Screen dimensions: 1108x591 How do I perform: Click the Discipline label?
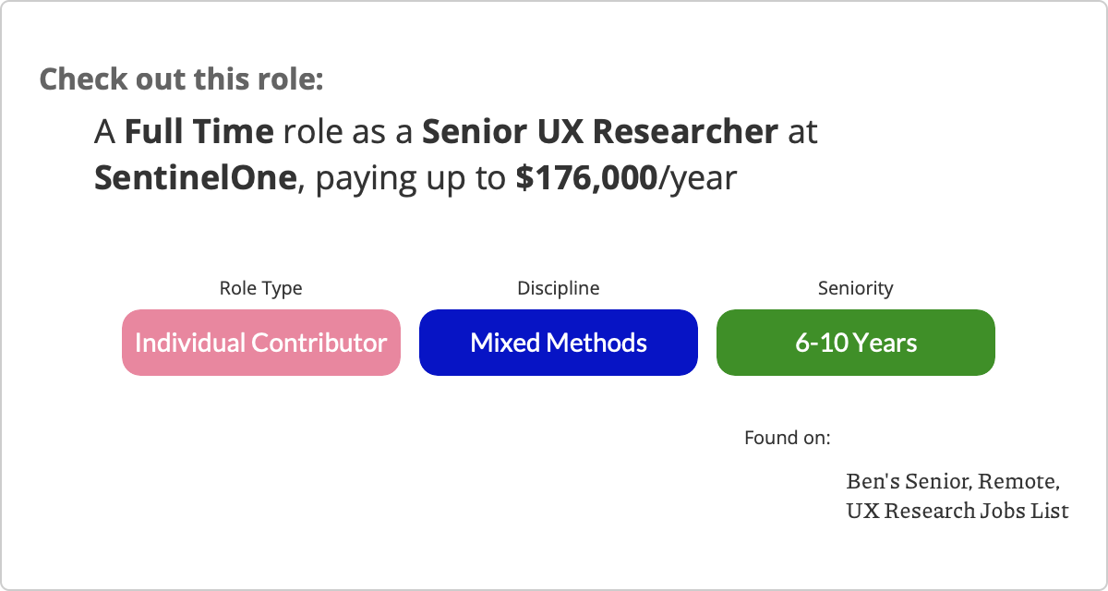coord(559,288)
